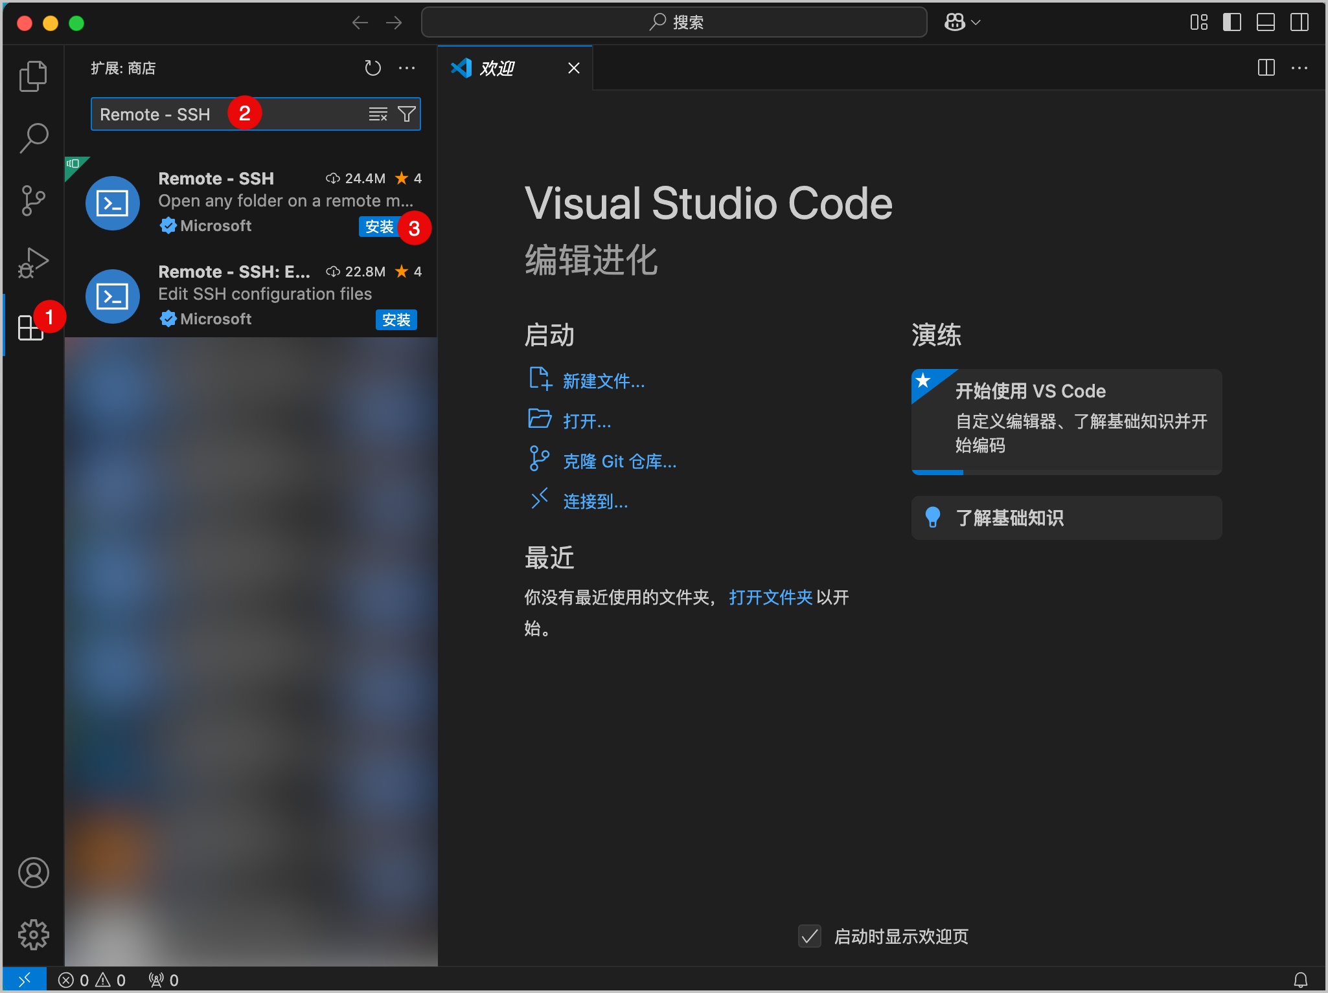Click Remote - SSH extension icon thumbnail
This screenshot has width=1328, height=993.
[x=113, y=203]
